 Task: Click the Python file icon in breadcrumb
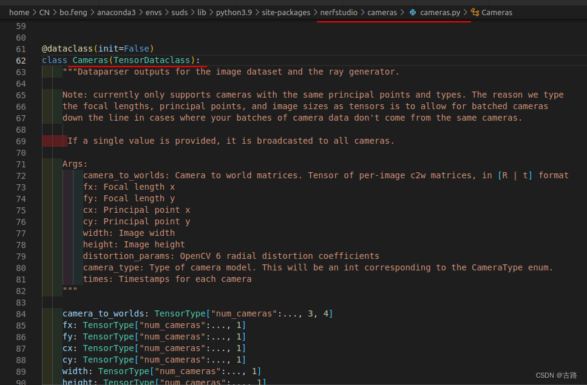[x=413, y=12]
